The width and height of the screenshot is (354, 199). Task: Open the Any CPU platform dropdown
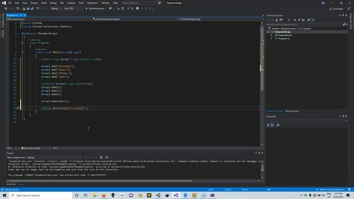[x=74, y=9]
